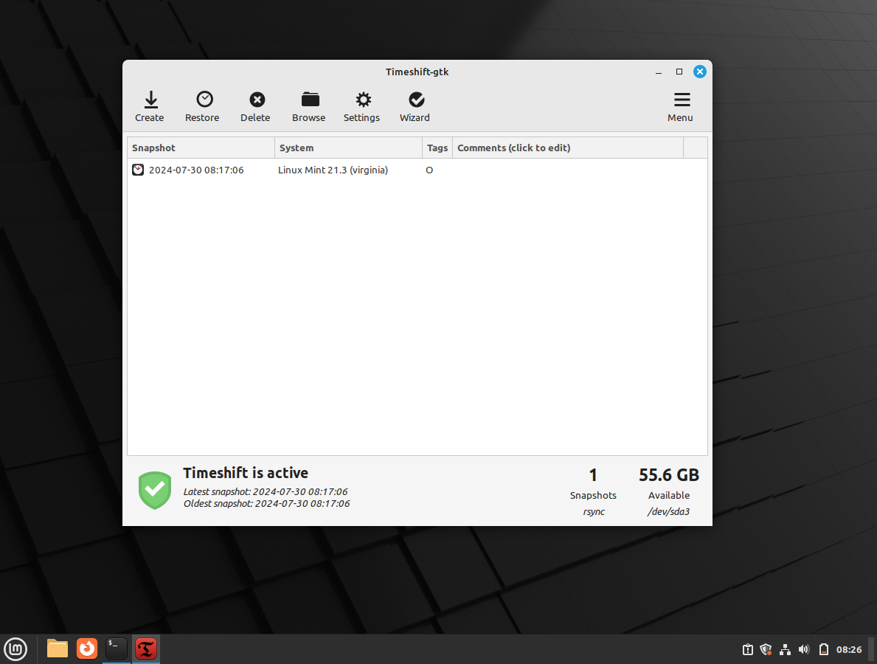Open the update manager tray icon
877x664 pixels.
tap(748, 649)
